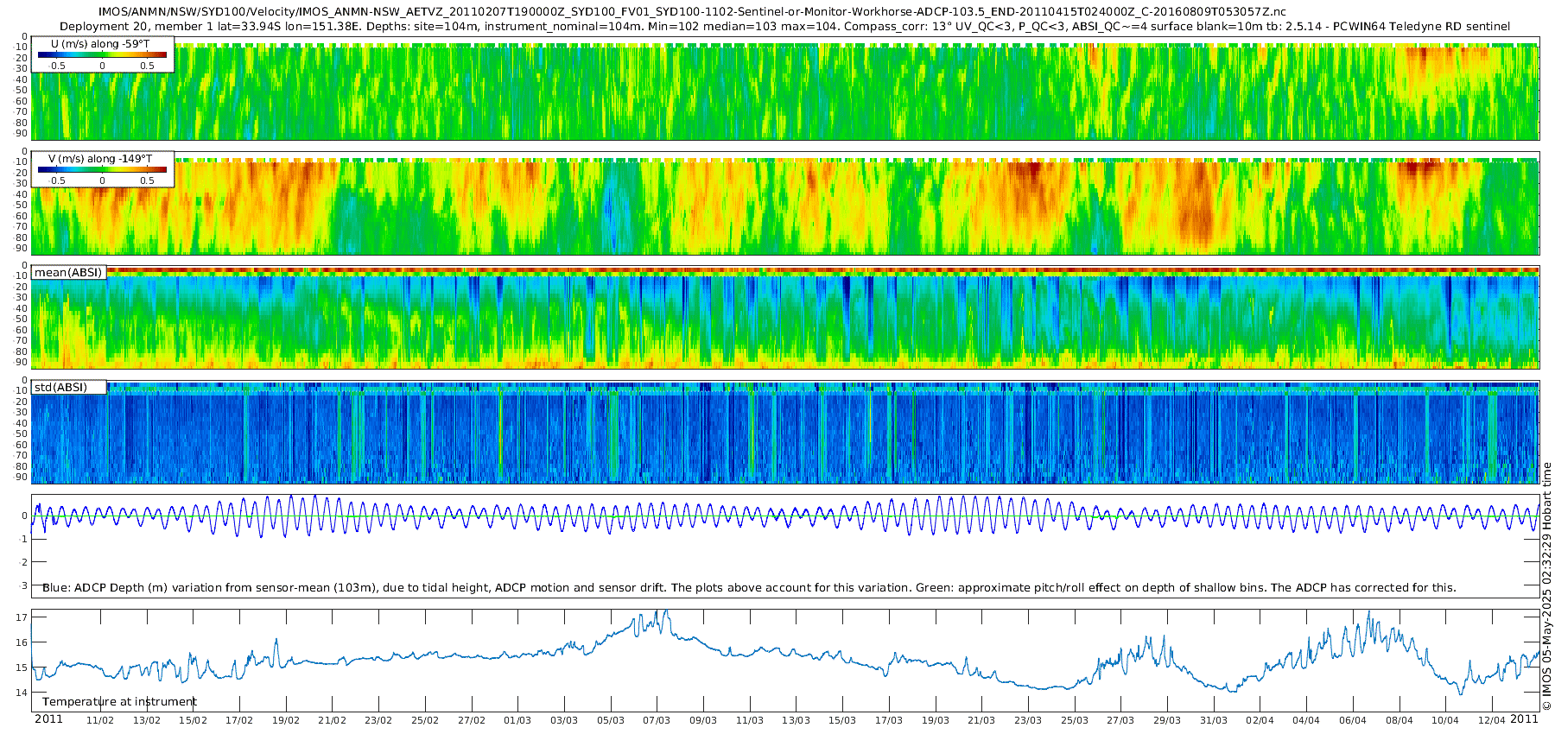Click the 11/02 date tick label
The image size is (1555, 734).
[100, 720]
